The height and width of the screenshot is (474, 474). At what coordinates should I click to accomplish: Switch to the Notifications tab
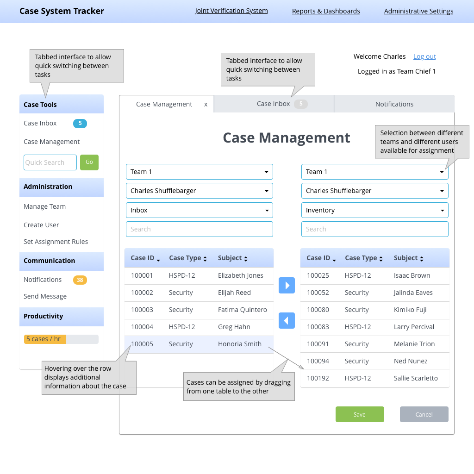394,104
